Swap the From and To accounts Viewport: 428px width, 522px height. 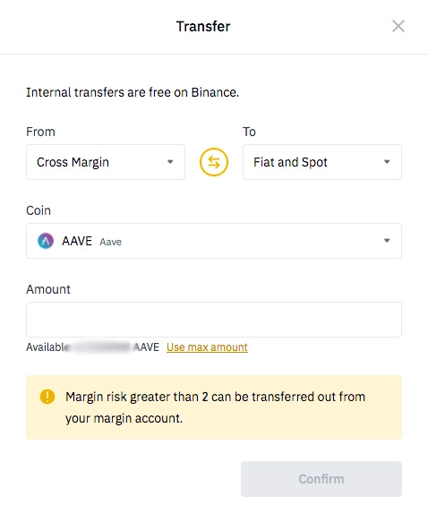click(214, 162)
